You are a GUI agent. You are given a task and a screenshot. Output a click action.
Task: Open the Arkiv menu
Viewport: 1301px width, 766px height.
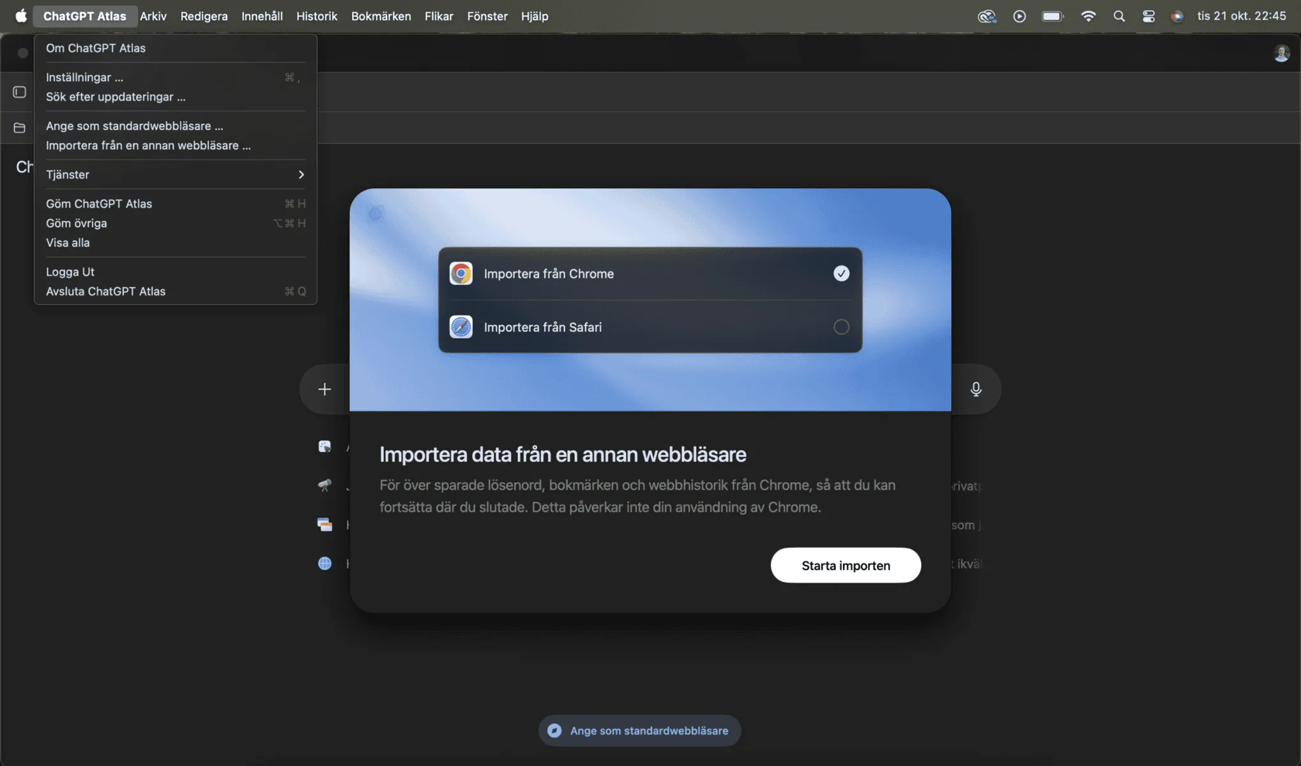click(153, 16)
